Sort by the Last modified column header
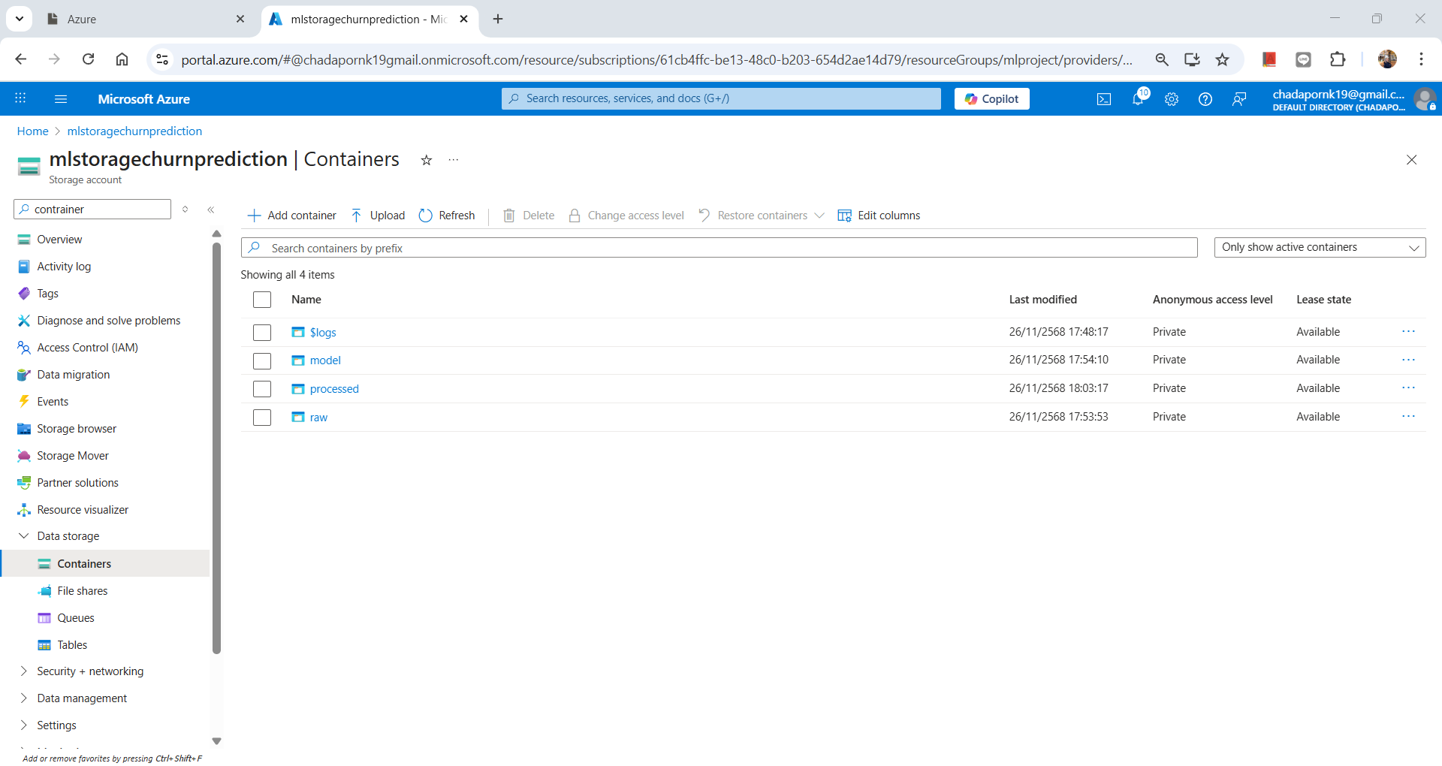 1042,300
